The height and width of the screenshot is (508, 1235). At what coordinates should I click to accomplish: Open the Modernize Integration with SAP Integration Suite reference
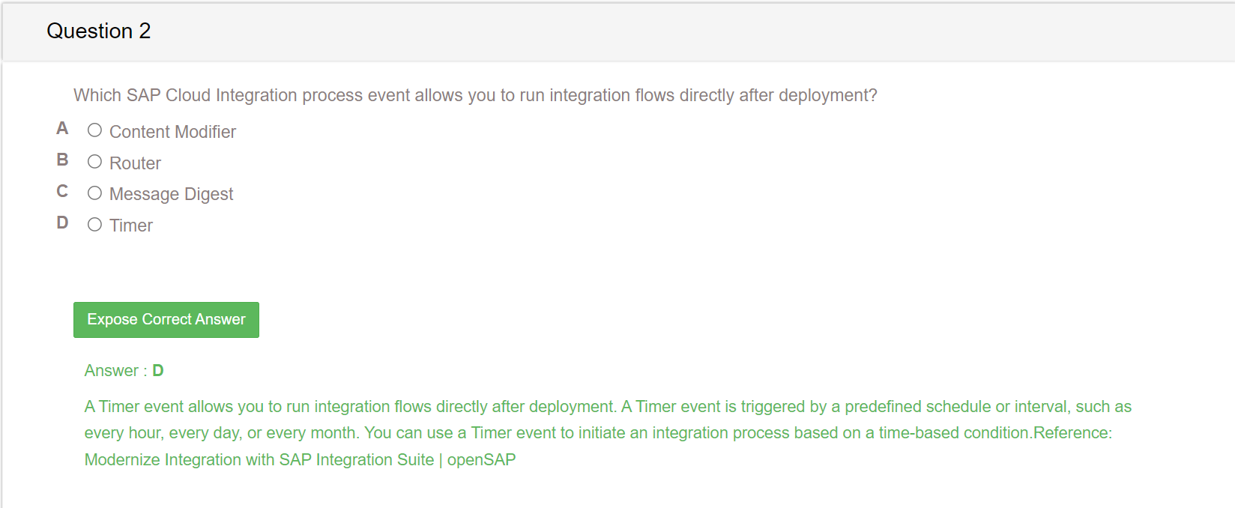click(x=300, y=460)
